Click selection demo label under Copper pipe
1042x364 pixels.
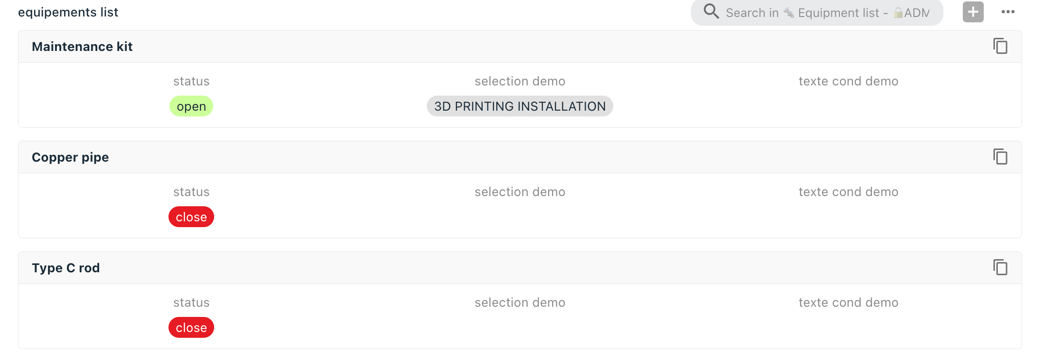click(520, 192)
